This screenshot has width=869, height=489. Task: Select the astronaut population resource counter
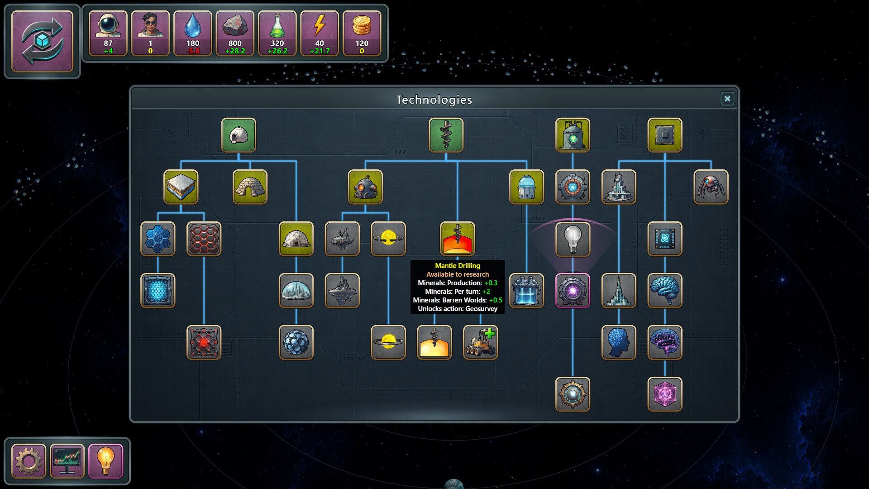(x=108, y=34)
